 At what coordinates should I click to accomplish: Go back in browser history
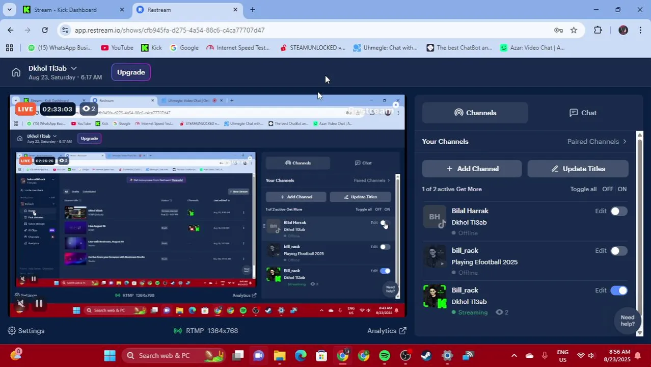(11, 30)
